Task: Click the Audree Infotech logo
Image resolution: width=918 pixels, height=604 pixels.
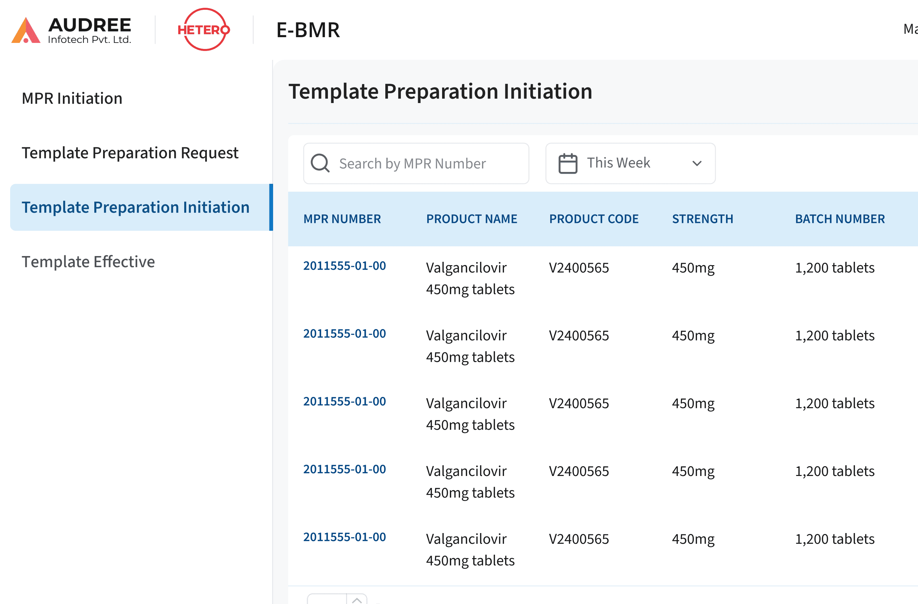Action: pyautogui.click(x=72, y=30)
